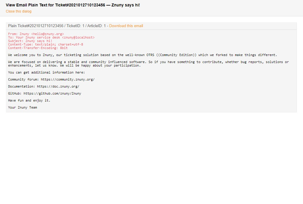Click the 'Have fun and enjoy it.' line

point(29,100)
